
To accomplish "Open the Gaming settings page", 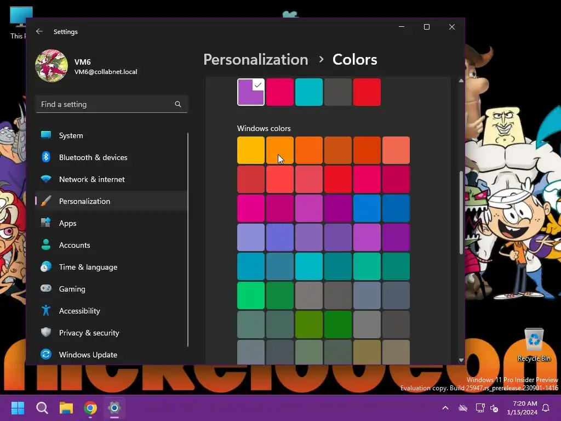I will point(111,289).
